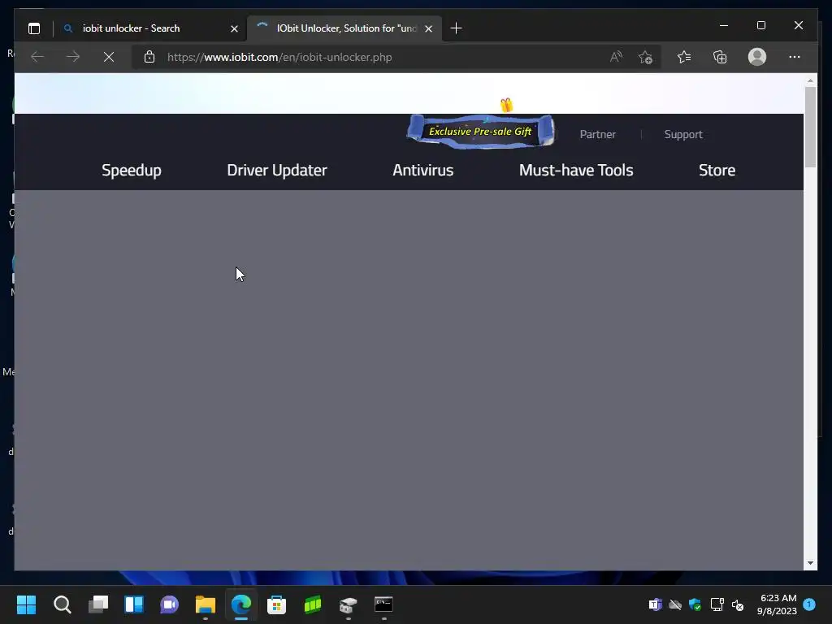Click the Exclusive Pre-sale Gift banner
This screenshot has height=624, width=832.
tap(481, 131)
